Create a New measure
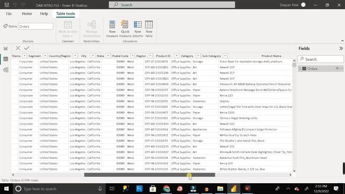 click(112, 29)
